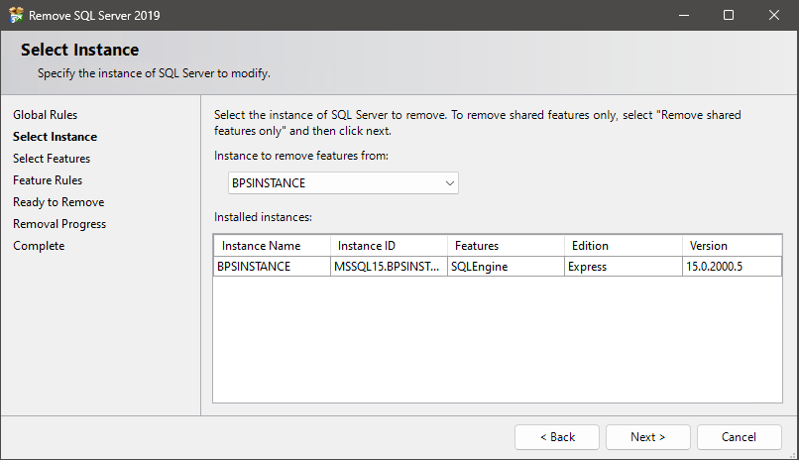Go back with the < Back button

[x=557, y=437]
